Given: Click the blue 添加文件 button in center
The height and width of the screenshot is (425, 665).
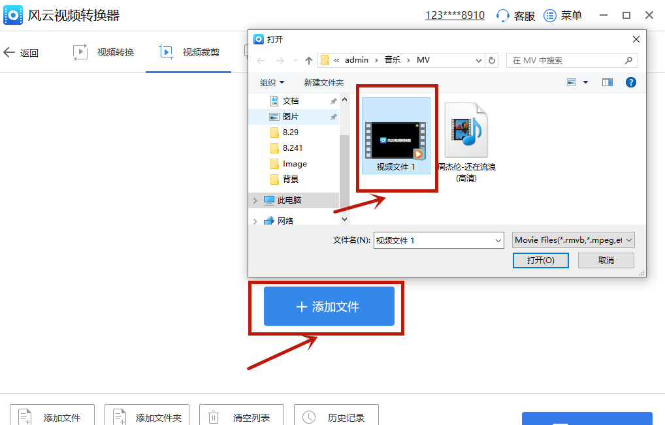Looking at the screenshot, I should click(329, 306).
